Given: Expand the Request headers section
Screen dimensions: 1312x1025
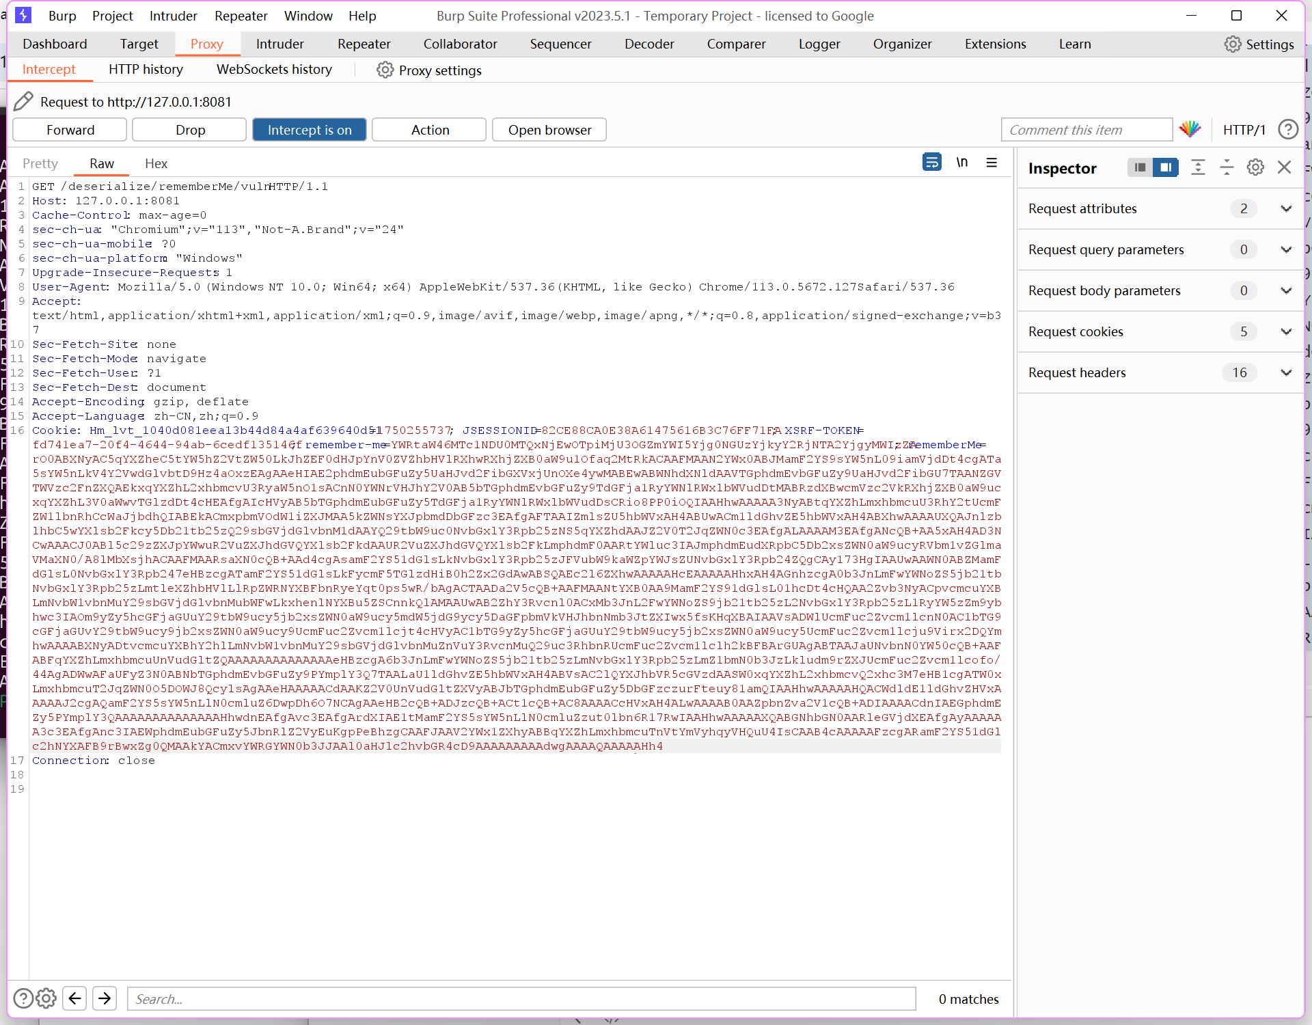Looking at the screenshot, I should point(1286,372).
